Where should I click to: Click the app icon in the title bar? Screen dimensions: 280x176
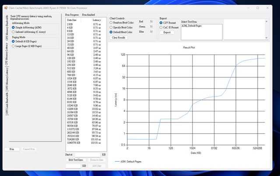6,7
